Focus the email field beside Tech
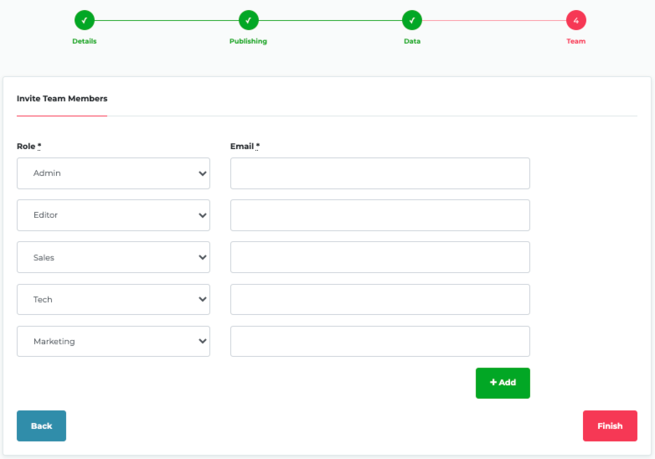 [x=380, y=300]
